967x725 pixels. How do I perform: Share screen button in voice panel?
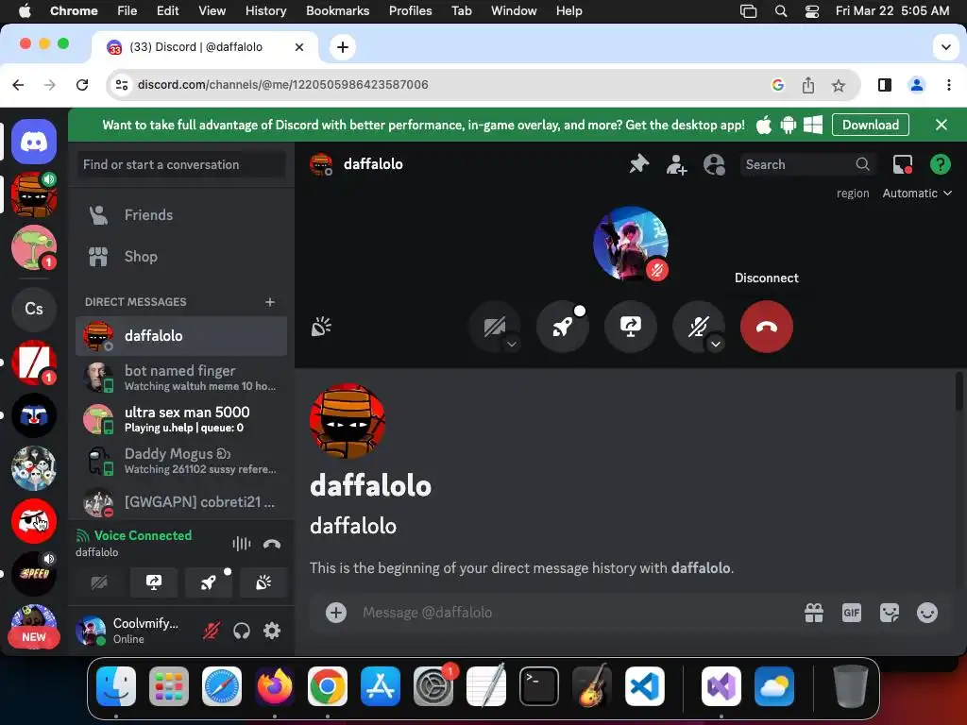[x=154, y=582]
